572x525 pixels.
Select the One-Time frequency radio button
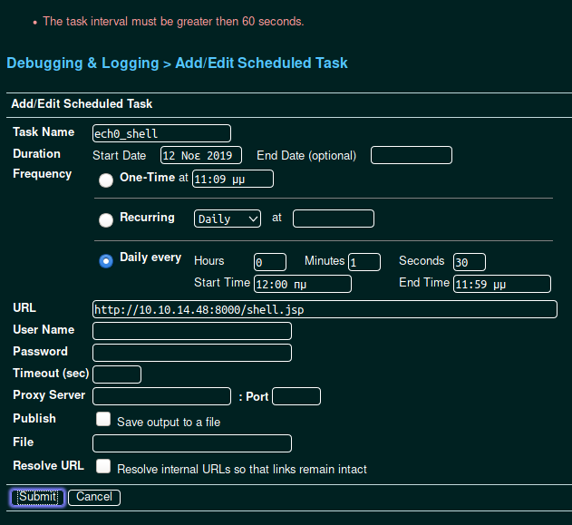tap(106, 180)
